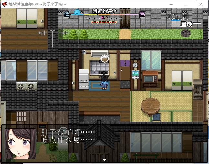
Task: Click the wall calendar with landscape picture
Action: pos(136,75)
